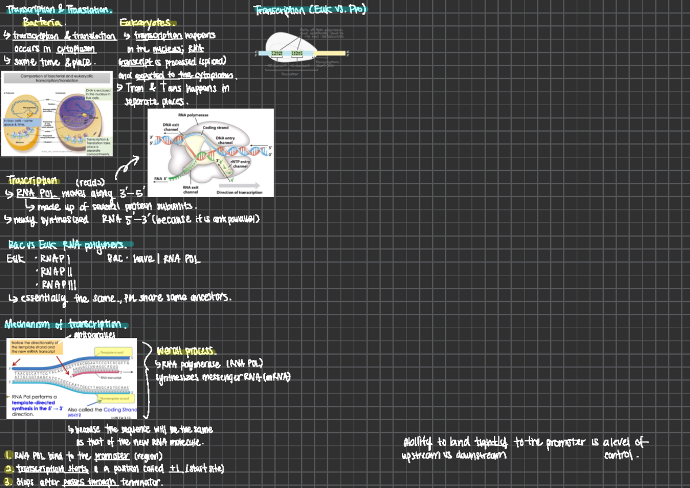
Task: Click numbered step 3 about the terminator
Action: [x=84, y=482]
